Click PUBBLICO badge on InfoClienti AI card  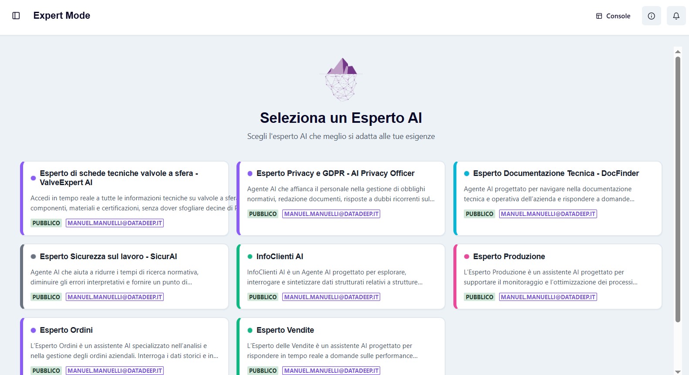pyautogui.click(x=263, y=297)
